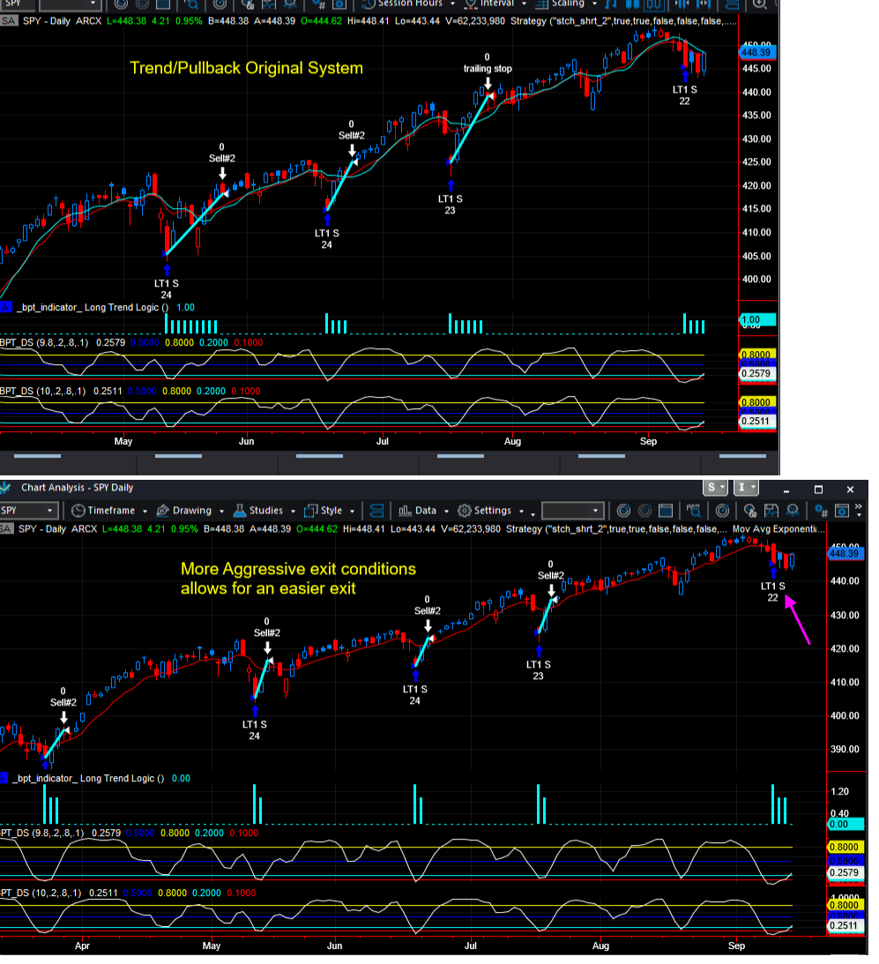Click the 448.39 price tag on upper chart axis
The image size is (879, 964).
[756, 52]
